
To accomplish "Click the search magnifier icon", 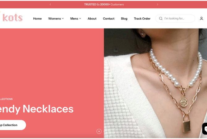I will (161, 19).
